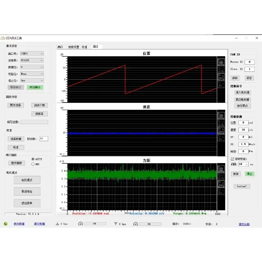
Task: Select the ASCII radio button
Action: coord(33,159)
